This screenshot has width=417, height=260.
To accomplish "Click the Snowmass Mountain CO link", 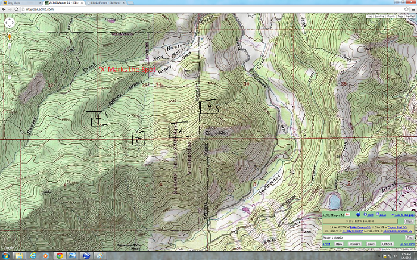I will click(397, 231).
